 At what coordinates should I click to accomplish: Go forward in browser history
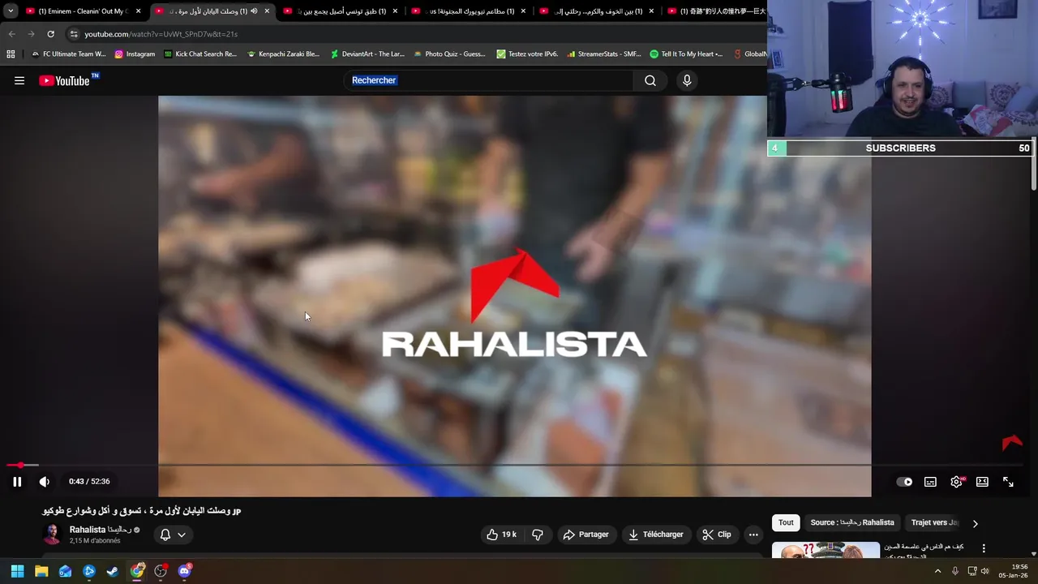coord(31,34)
